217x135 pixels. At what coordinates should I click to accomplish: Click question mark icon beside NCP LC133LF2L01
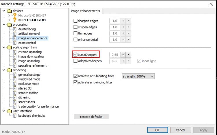pos(15,20)
